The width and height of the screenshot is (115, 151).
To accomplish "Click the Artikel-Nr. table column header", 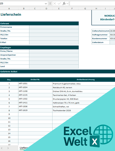I will [x=35, y=80].
